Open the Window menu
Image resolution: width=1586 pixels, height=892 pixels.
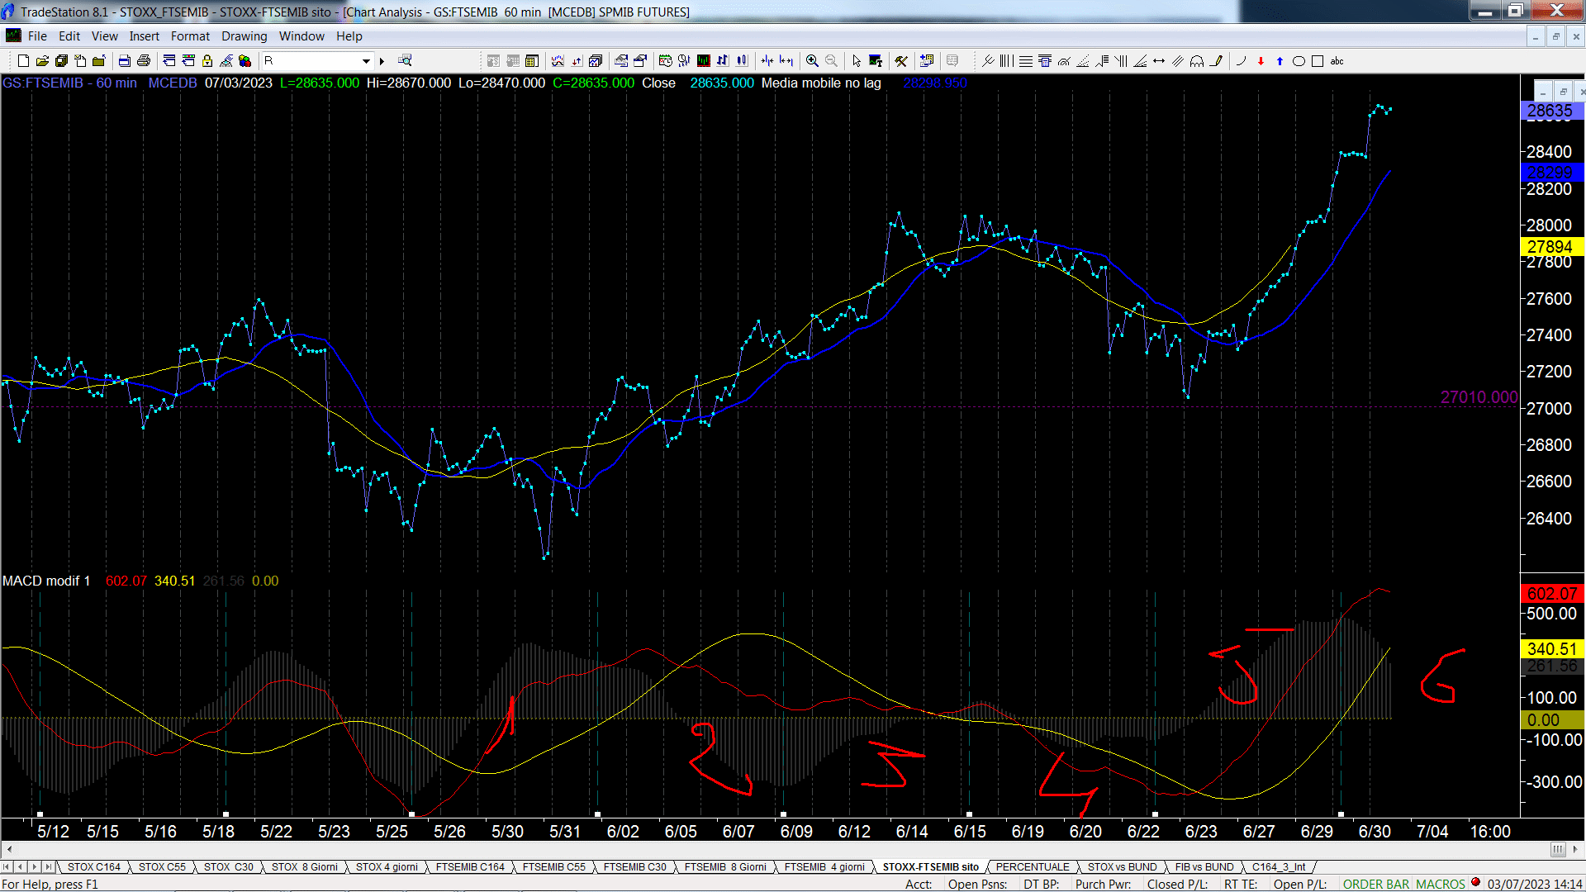pyautogui.click(x=302, y=36)
